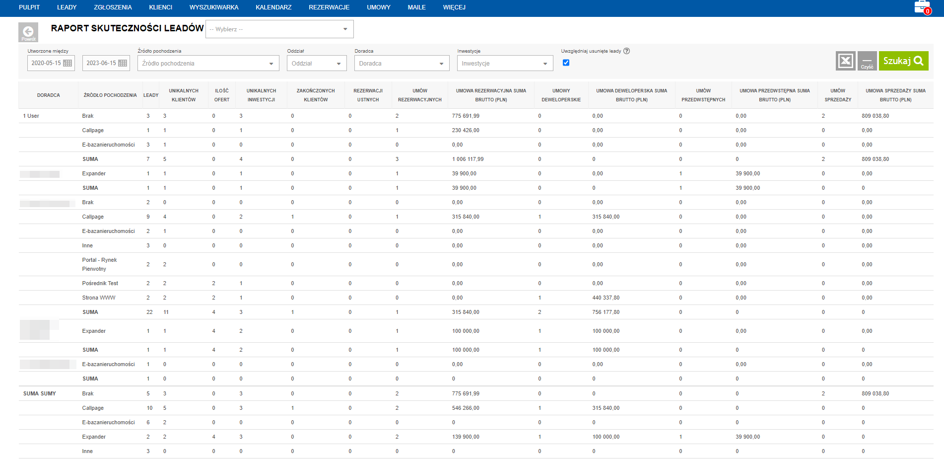Screen dimensions: 944x459
Task: Open the briefcase notifications icon
Action: pos(923,7)
